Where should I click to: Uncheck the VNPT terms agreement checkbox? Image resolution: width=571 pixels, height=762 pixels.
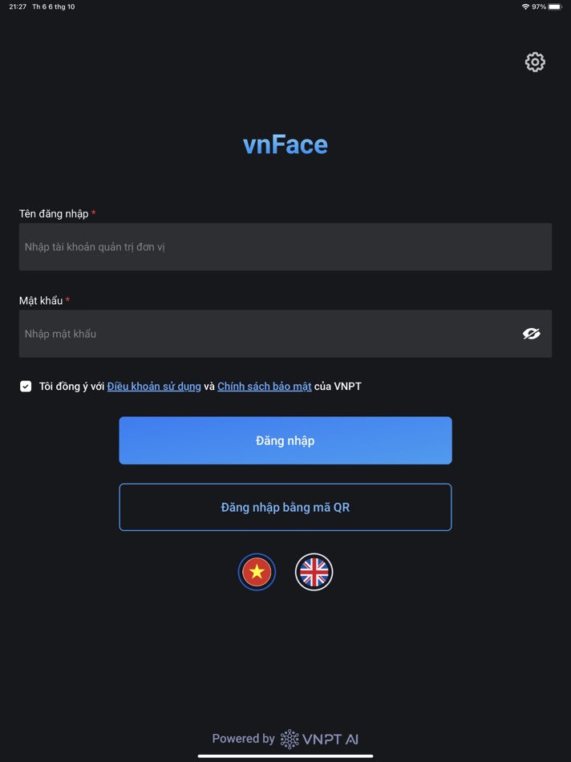[26, 386]
